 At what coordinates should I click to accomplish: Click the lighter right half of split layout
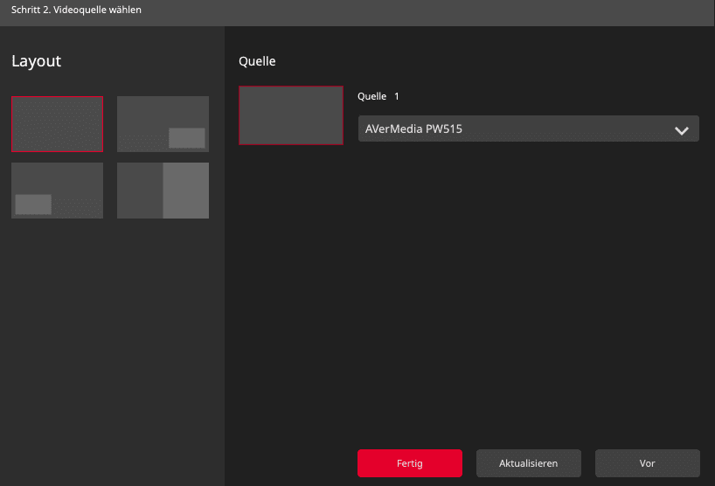(185, 191)
